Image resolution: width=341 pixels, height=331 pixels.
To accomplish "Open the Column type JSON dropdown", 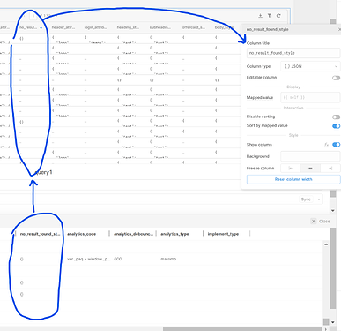I will pyautogui.click(x=310, y=66).
